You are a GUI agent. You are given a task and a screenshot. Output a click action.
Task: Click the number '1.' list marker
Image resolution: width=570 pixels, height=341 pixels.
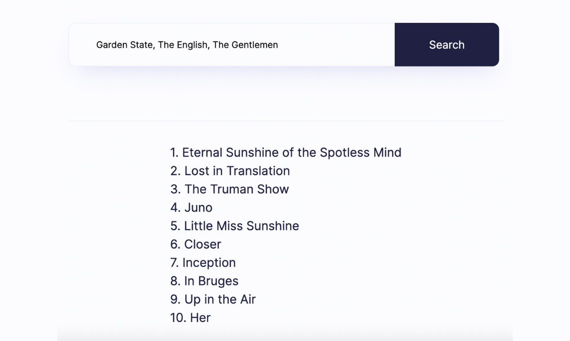coord(175,153)
